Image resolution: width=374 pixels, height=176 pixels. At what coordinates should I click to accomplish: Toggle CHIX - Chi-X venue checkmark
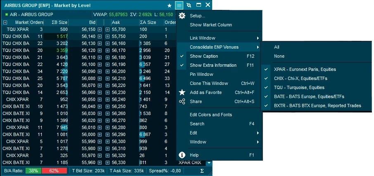[x=266, y=78]
